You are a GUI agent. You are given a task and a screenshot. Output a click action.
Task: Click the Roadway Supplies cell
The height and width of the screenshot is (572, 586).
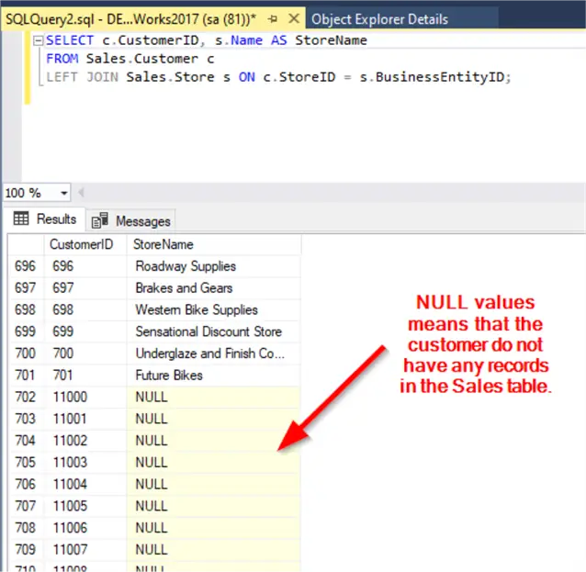(186, 266)
